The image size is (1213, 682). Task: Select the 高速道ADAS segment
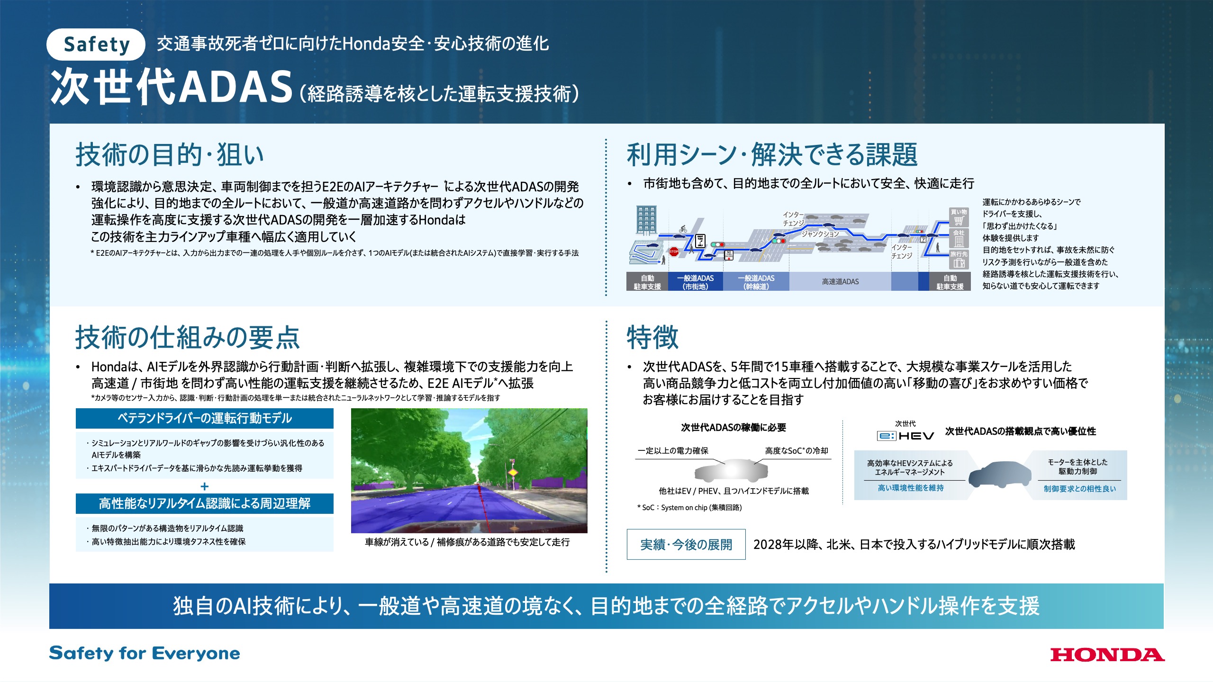(840, 281)
